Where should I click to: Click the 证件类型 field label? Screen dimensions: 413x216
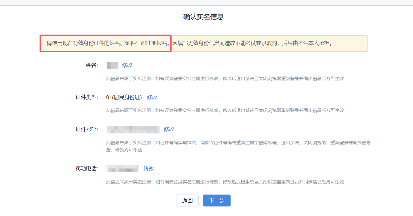pyautogui.click(x=87, y=97)
